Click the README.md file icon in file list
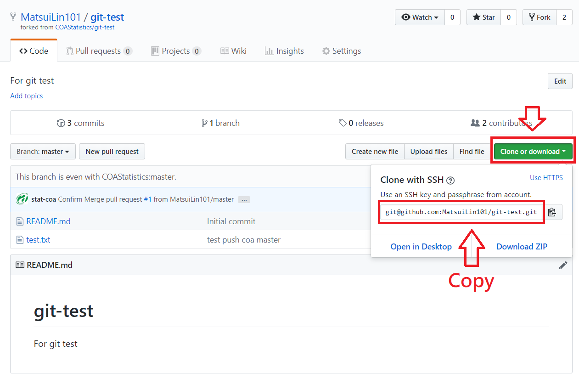 point(20,221)
